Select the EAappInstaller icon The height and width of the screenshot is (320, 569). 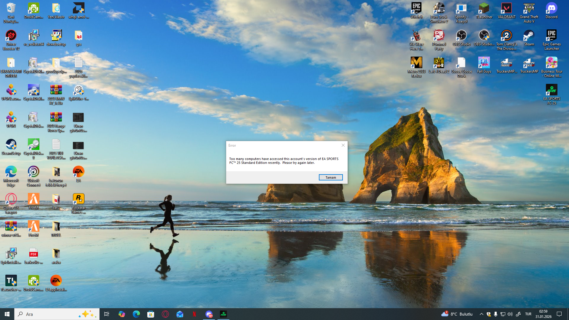pyautogui.click(x=56, y=283)
